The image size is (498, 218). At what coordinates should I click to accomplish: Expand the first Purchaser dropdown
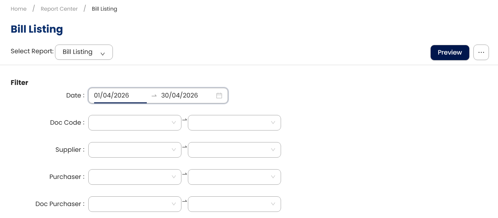135,177
